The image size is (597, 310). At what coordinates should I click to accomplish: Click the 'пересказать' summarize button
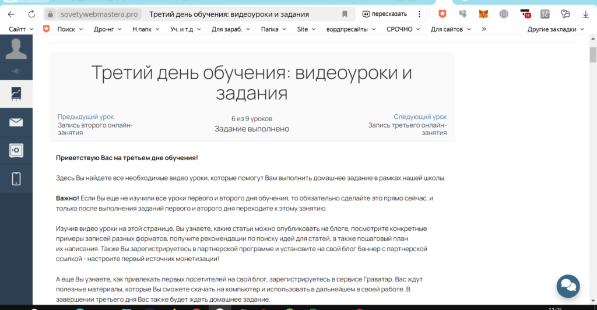pyautogui.click(x=385, y=14)
